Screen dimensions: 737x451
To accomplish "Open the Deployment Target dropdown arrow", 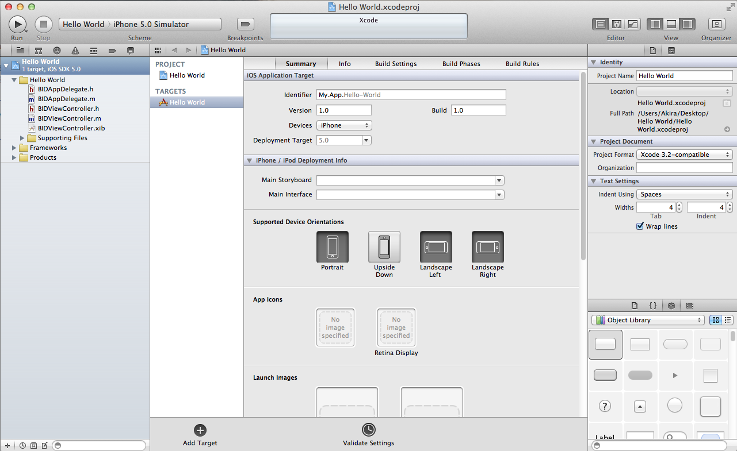I will (x=366, y=140).
